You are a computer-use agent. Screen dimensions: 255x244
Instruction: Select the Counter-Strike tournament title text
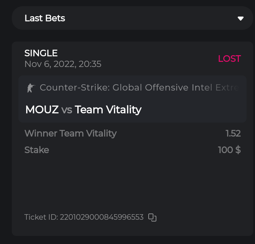[139, 88]
